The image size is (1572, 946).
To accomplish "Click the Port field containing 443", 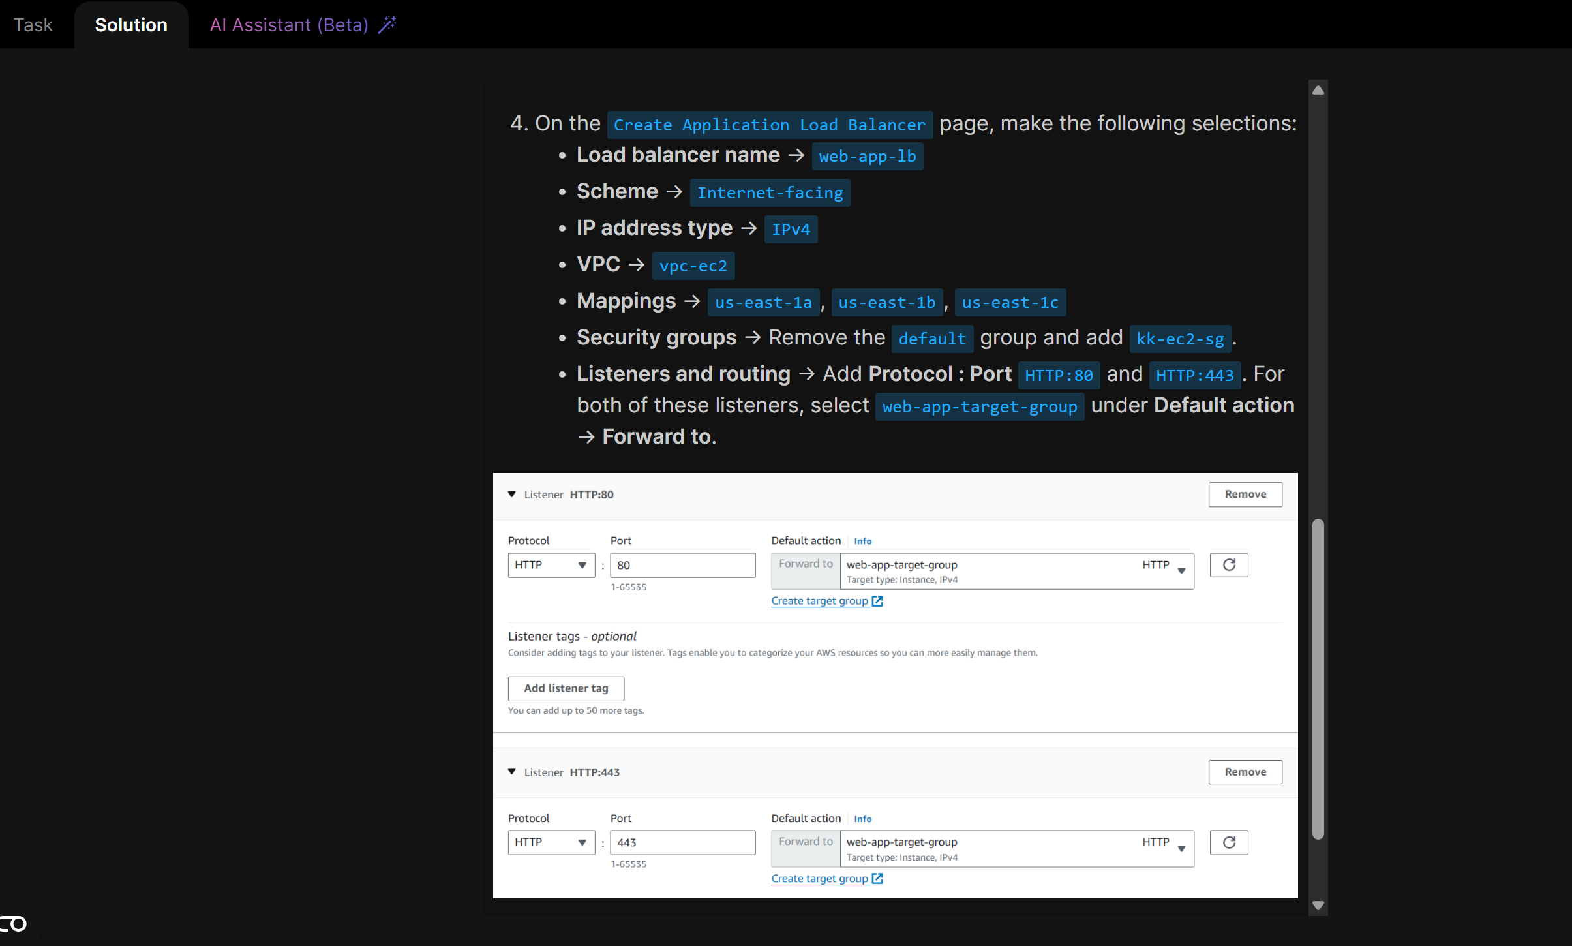I will [682, 842].
